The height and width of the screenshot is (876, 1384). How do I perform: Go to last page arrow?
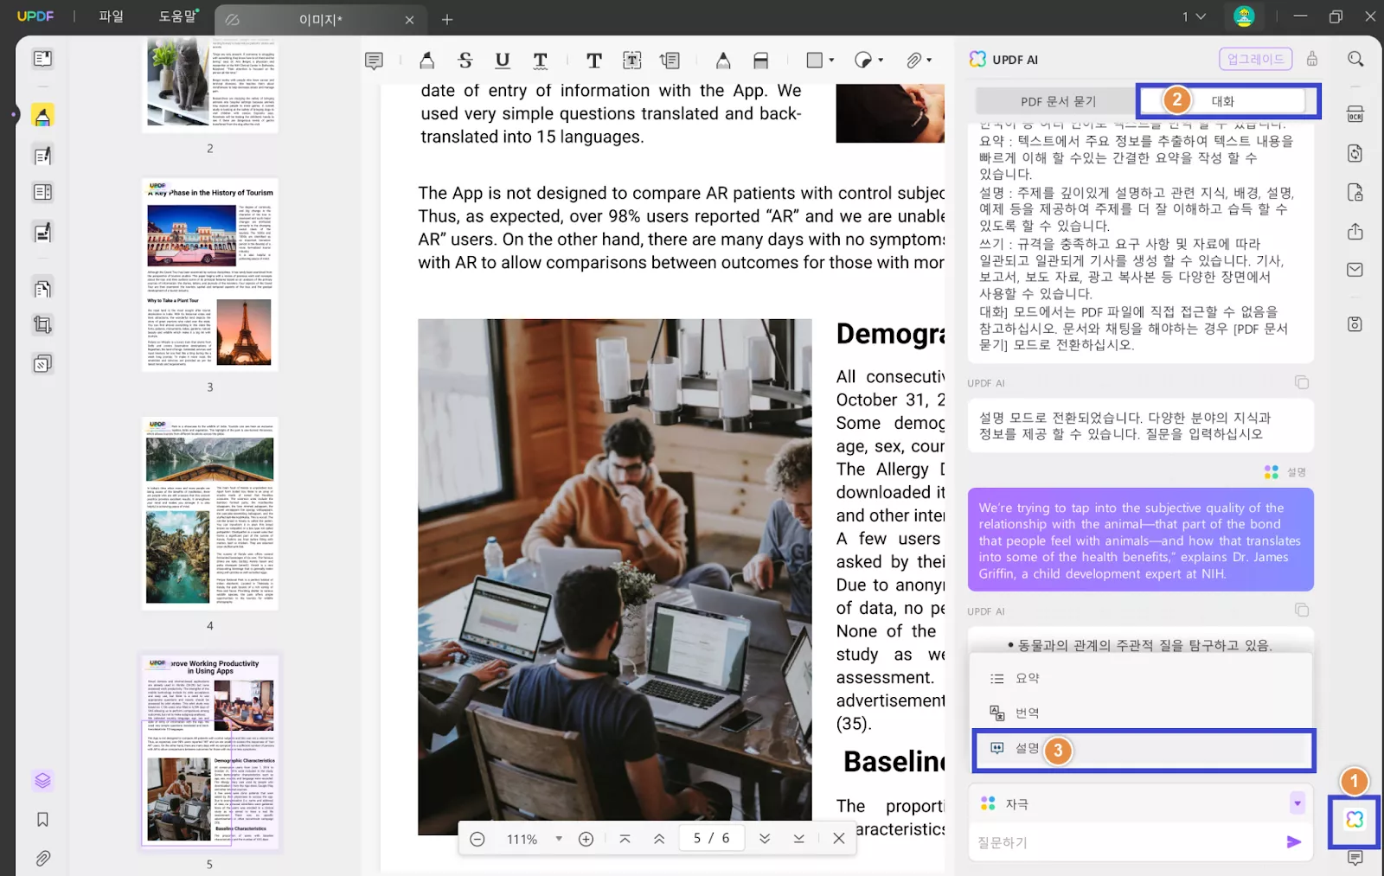798,839
